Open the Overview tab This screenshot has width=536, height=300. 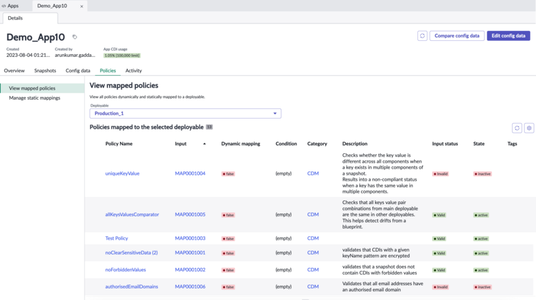(x=14, y=71)
